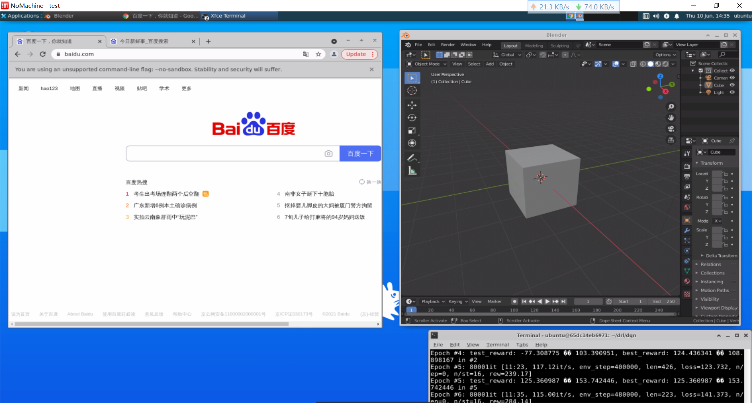The width and height of the screenshot is (752, 403).
Task: Enable rendered viewport shading
Action: click(665, 64)
